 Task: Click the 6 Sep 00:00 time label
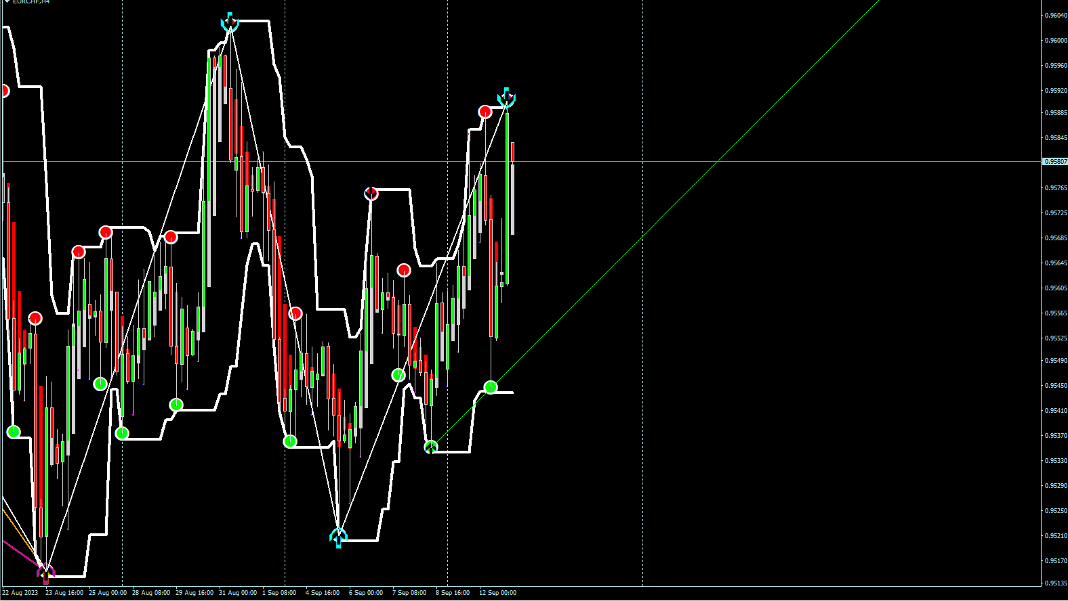[366, 593]
